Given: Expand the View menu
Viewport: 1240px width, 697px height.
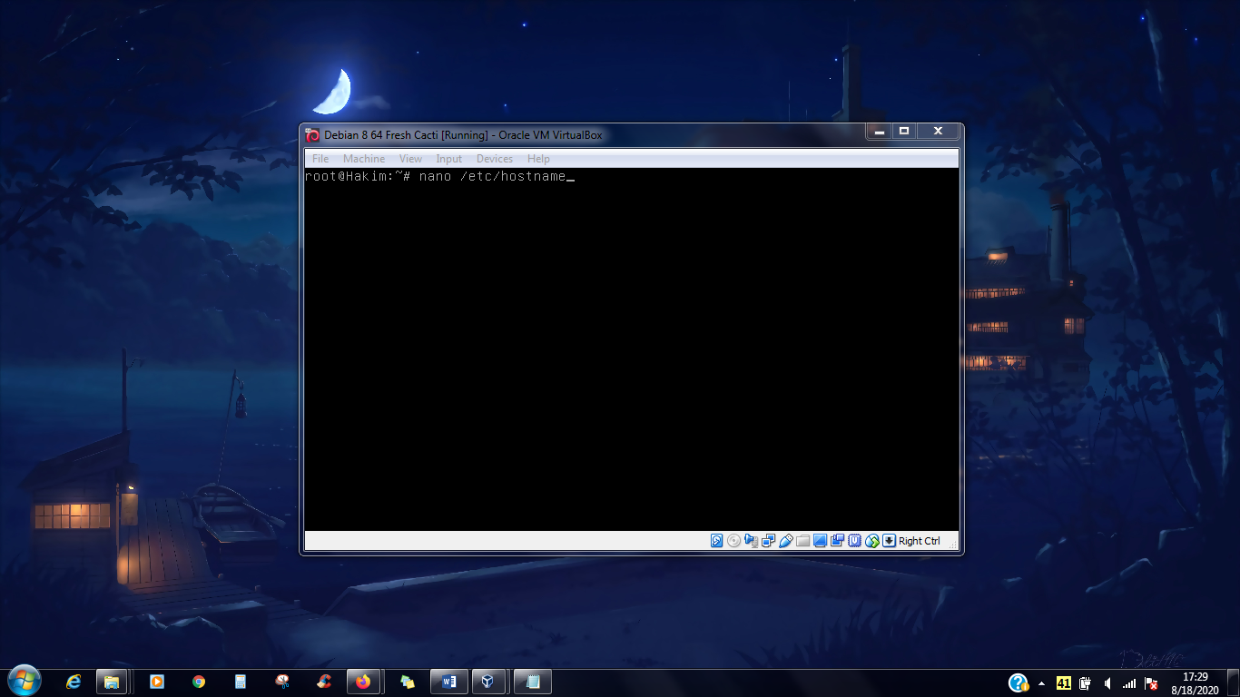Looking at the screenshot, I should [x=411, y=159].
